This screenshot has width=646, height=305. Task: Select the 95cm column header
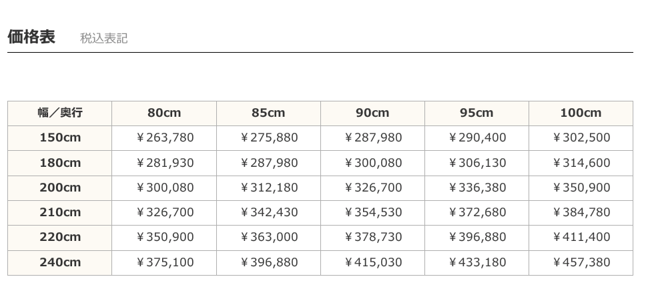(476, 113)
